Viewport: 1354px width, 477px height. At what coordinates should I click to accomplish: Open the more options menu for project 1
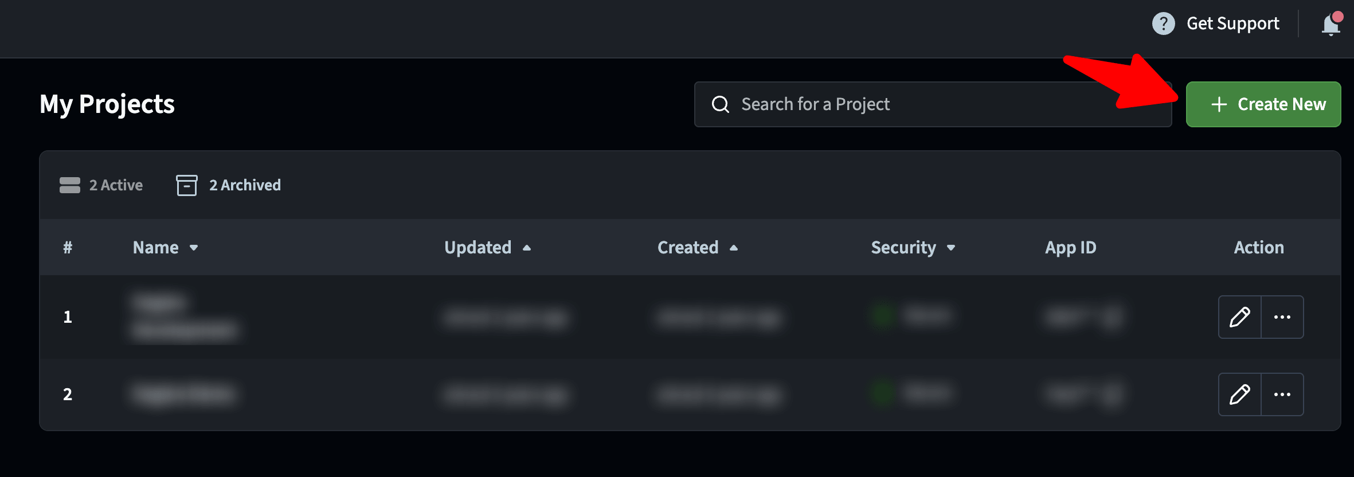coord(1282,317)
